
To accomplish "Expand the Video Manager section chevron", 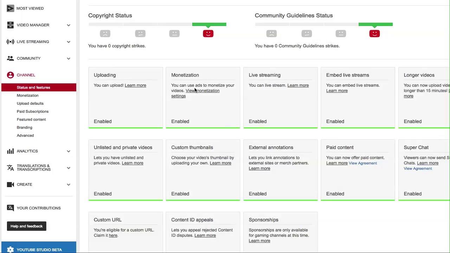I will pos(69,25).
